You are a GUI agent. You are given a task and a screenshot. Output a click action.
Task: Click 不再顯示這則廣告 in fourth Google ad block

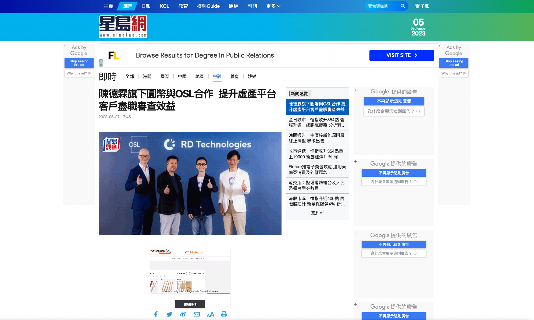[x=394, y=316]
